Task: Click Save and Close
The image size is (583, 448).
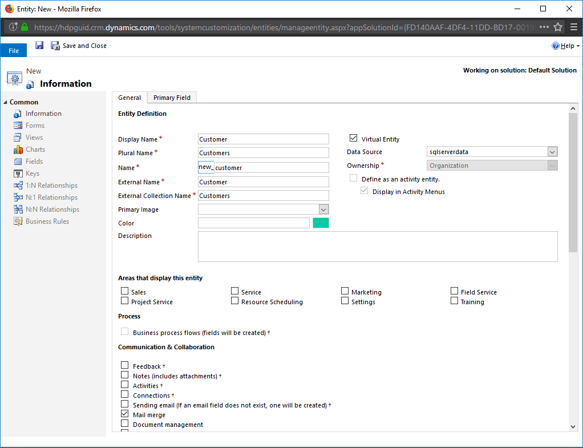Action: (84, 45)
